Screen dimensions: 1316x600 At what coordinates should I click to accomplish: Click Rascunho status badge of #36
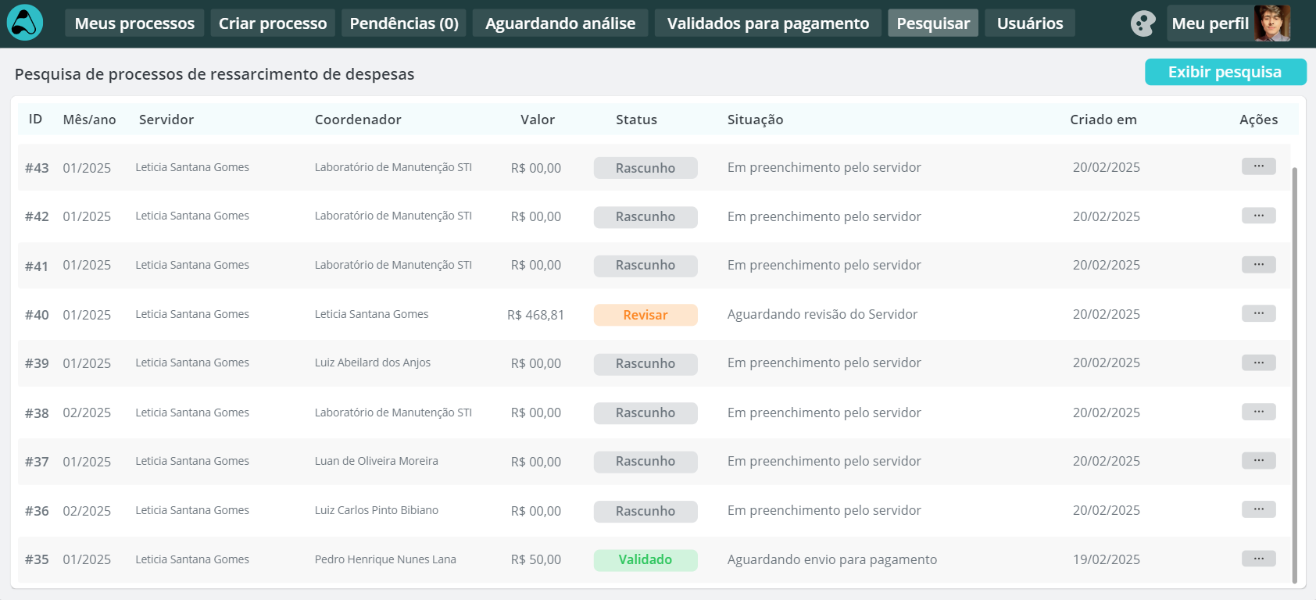click(645, 511)
